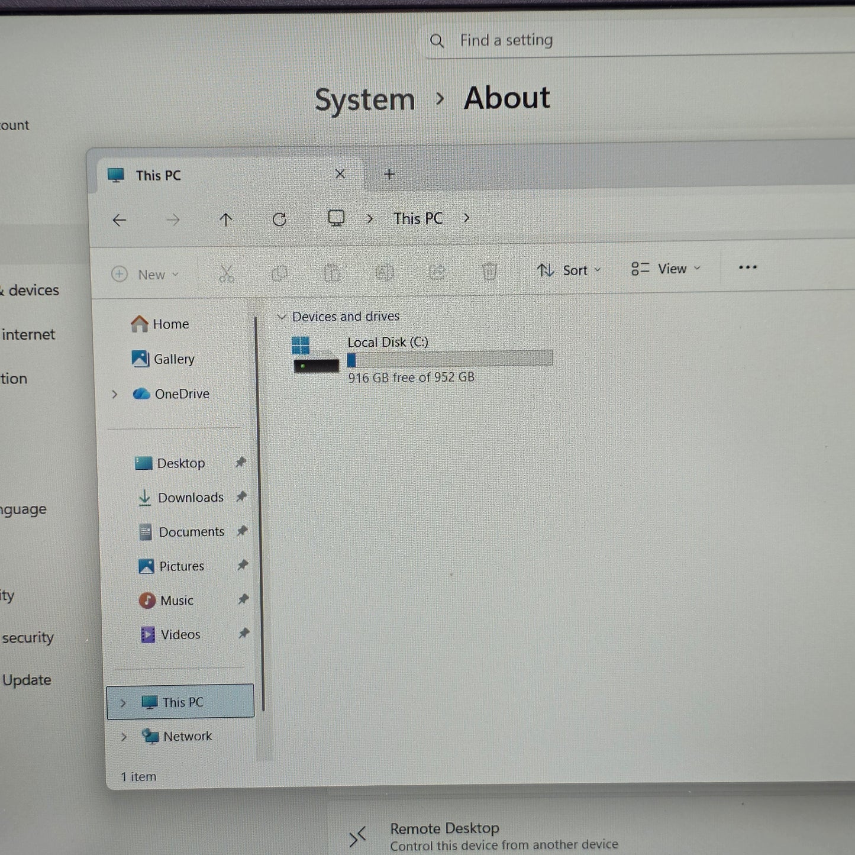
Task: Click the Remote Desktop icon in Settings
Action: coord(357,837)
